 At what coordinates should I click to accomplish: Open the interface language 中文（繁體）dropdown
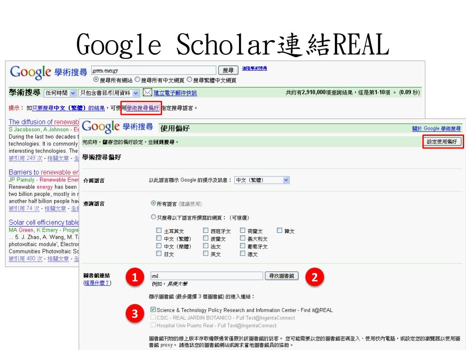(x=262, y=180)
